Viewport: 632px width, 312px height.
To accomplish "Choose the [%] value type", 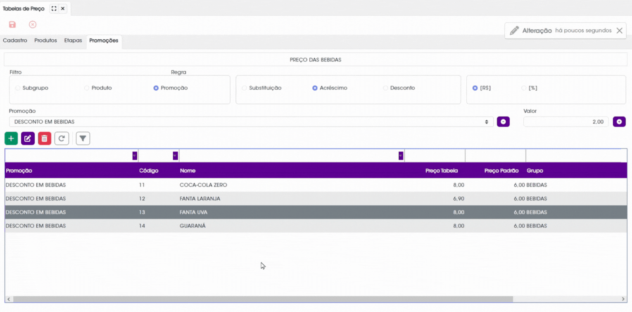I will click(524, 88).
